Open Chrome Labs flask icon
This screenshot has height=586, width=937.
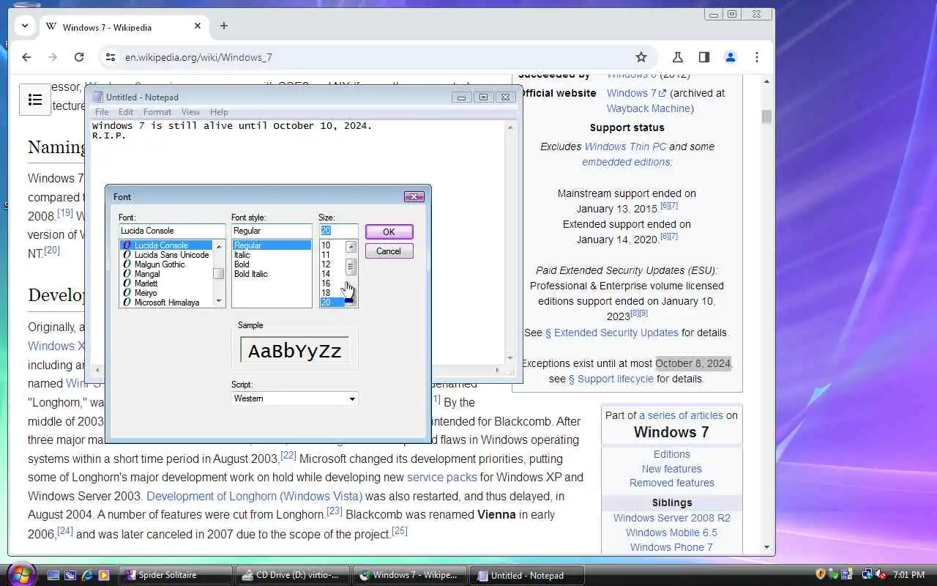point(678,57)
